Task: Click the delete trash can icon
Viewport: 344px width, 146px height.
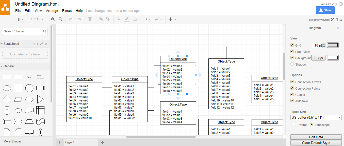Action: 90,19
